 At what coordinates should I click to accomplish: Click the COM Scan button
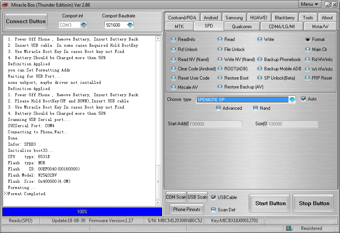pos(176,197)
